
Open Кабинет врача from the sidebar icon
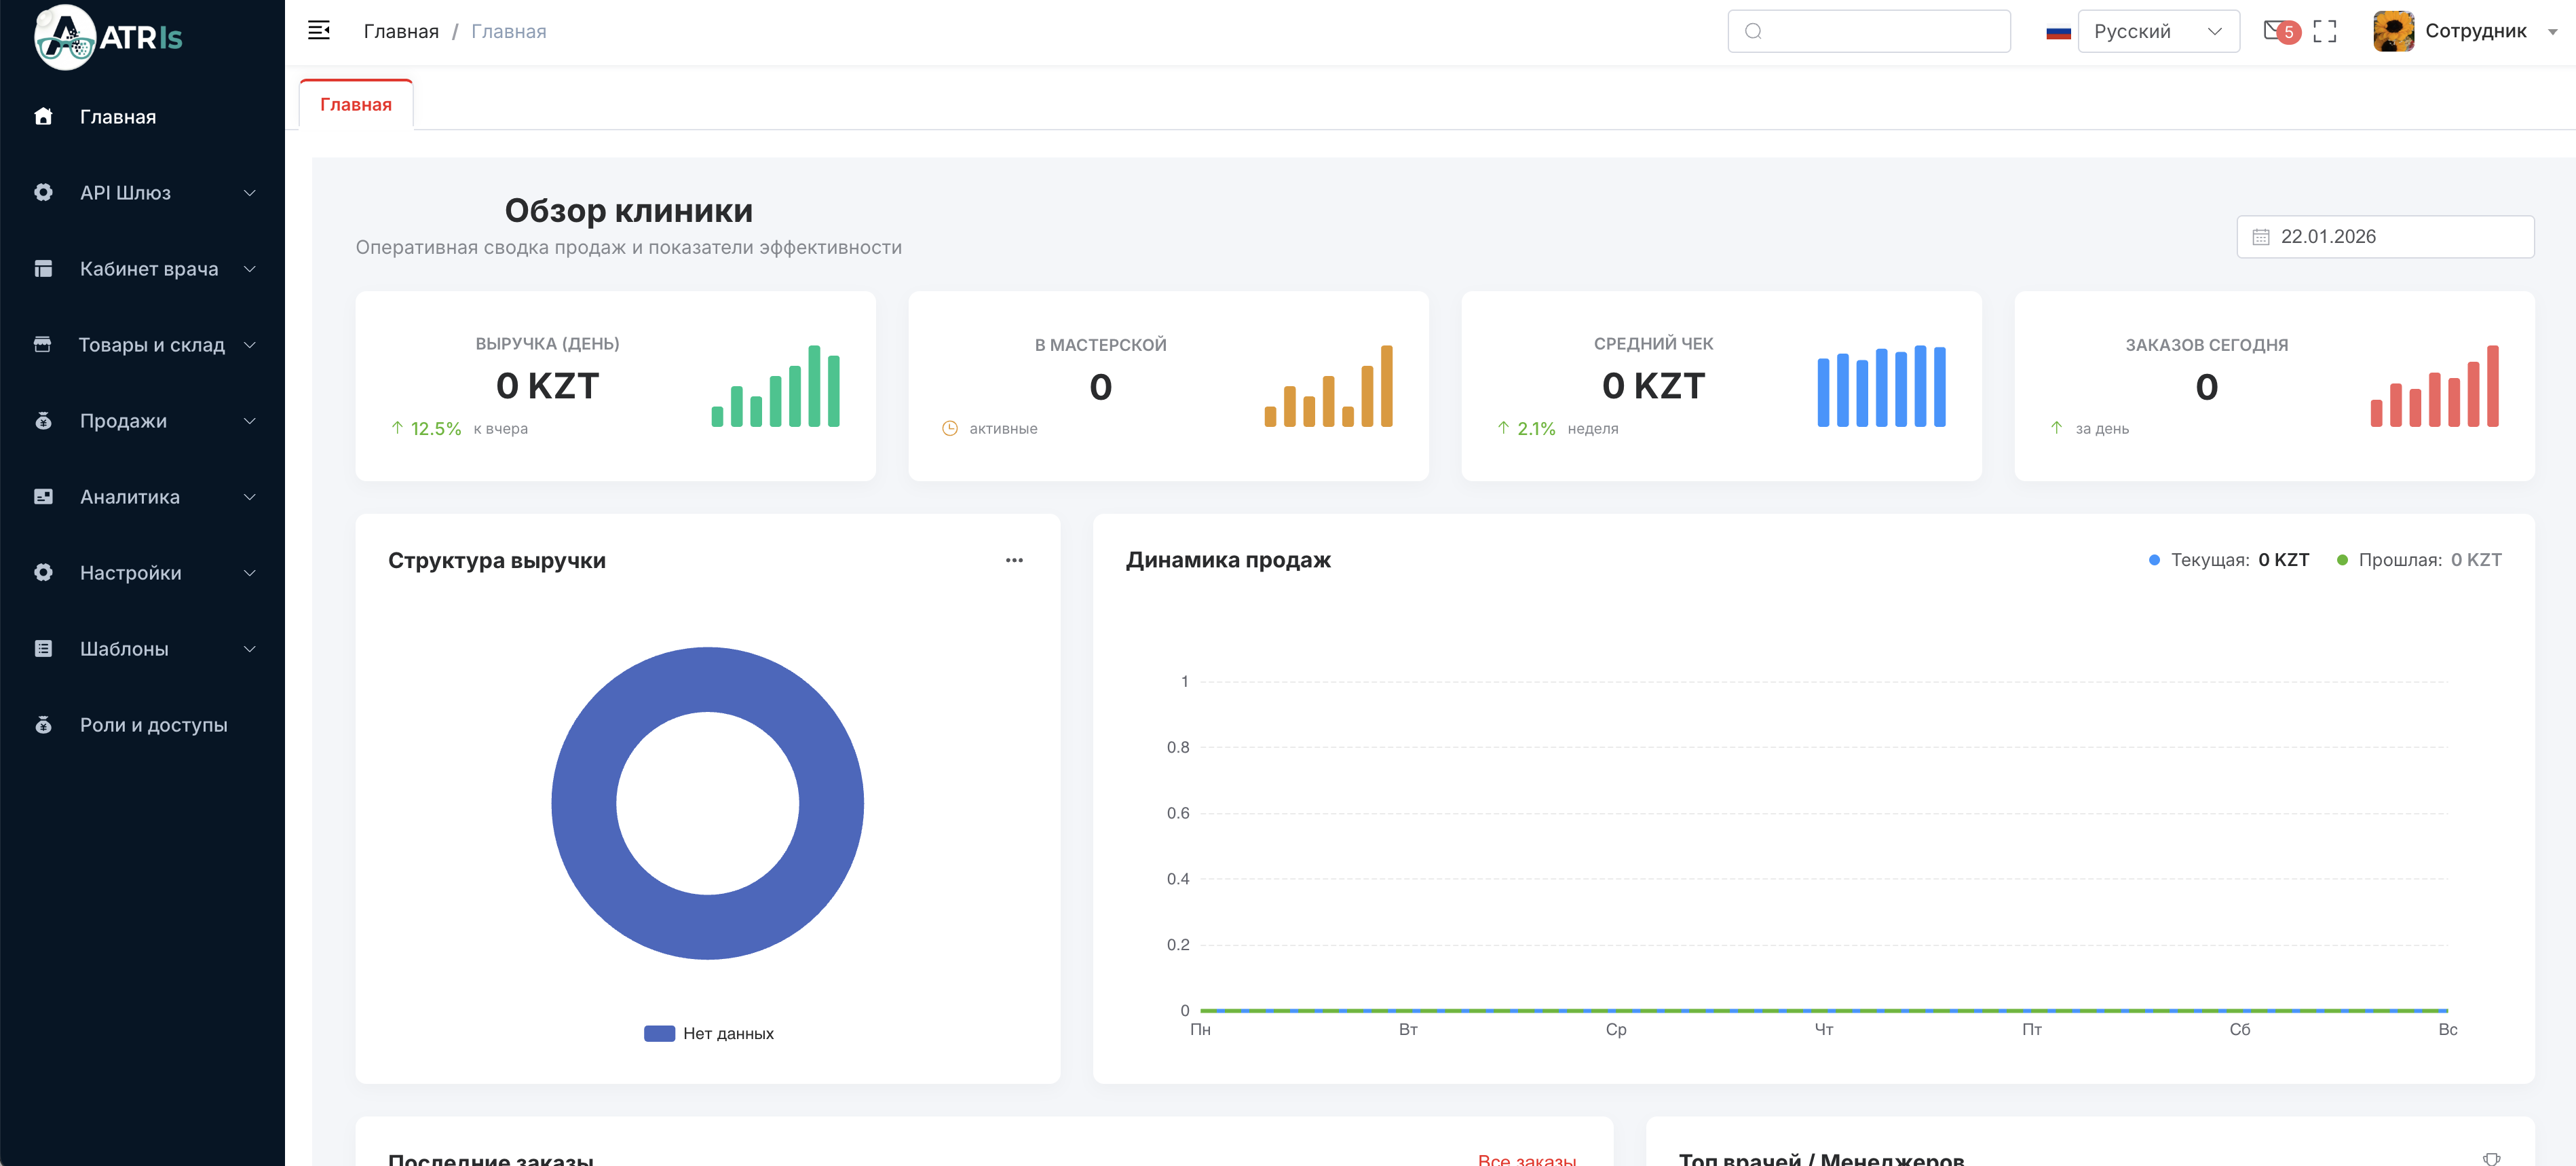click(42, 268)
